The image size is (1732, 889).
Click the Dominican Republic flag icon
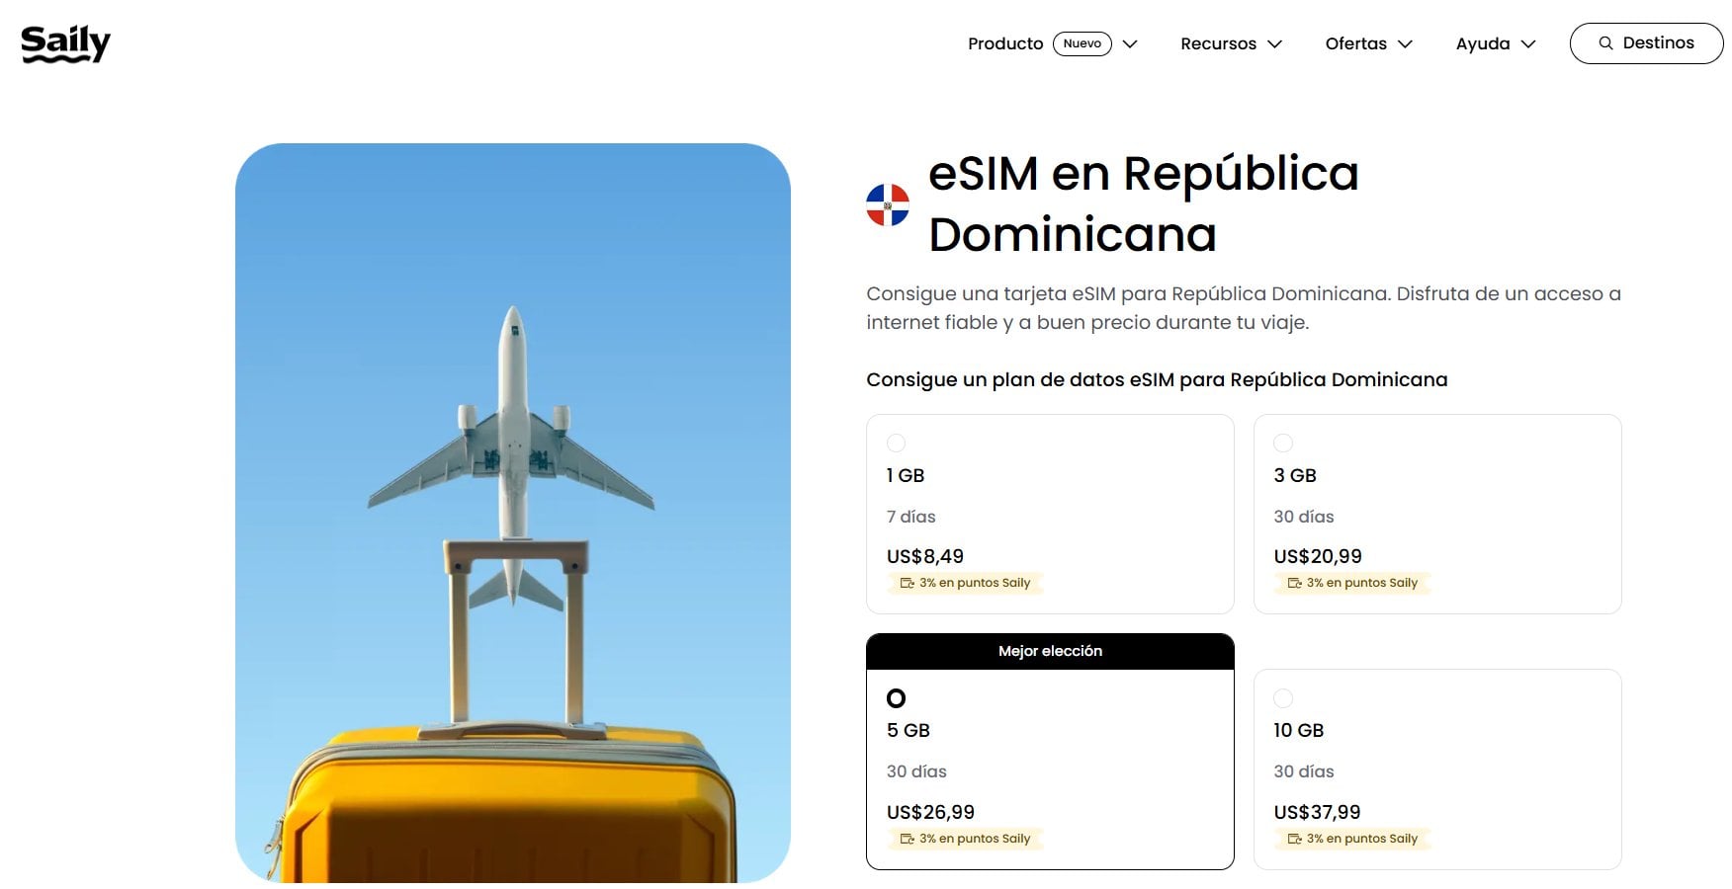point(887,205)
